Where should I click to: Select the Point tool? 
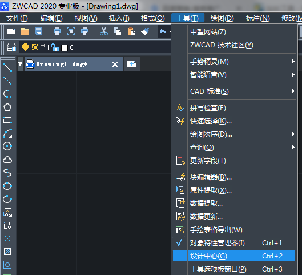pyautogui.click(x=7, y=238)
